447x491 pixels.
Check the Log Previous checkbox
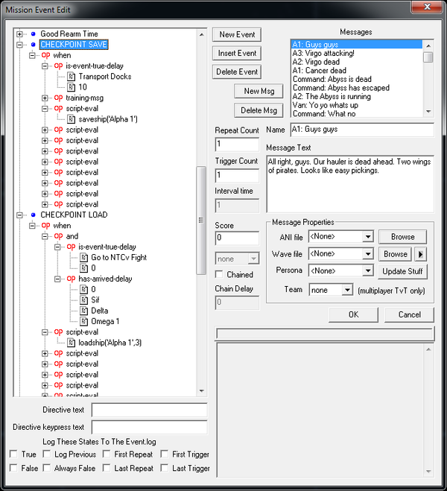(x=48, y=454)
